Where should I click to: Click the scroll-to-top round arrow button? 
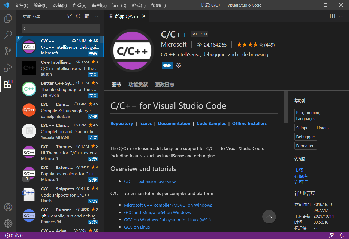(x=269, y=217)
